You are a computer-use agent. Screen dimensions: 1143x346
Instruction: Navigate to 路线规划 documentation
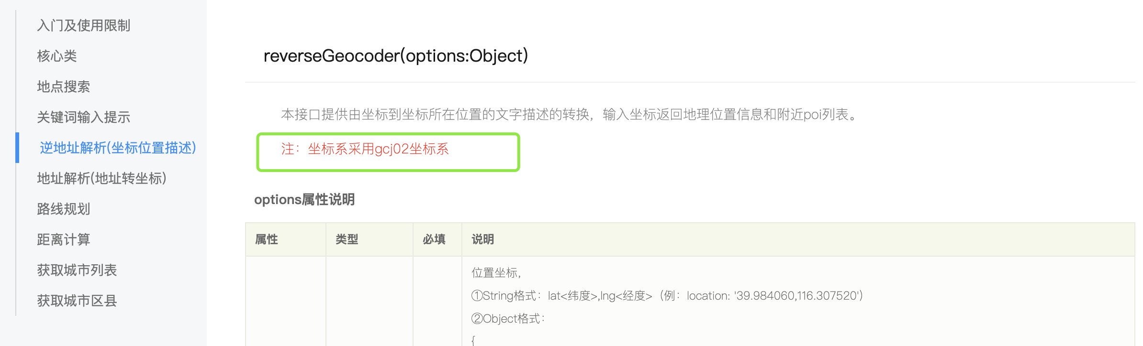point(64,209)
